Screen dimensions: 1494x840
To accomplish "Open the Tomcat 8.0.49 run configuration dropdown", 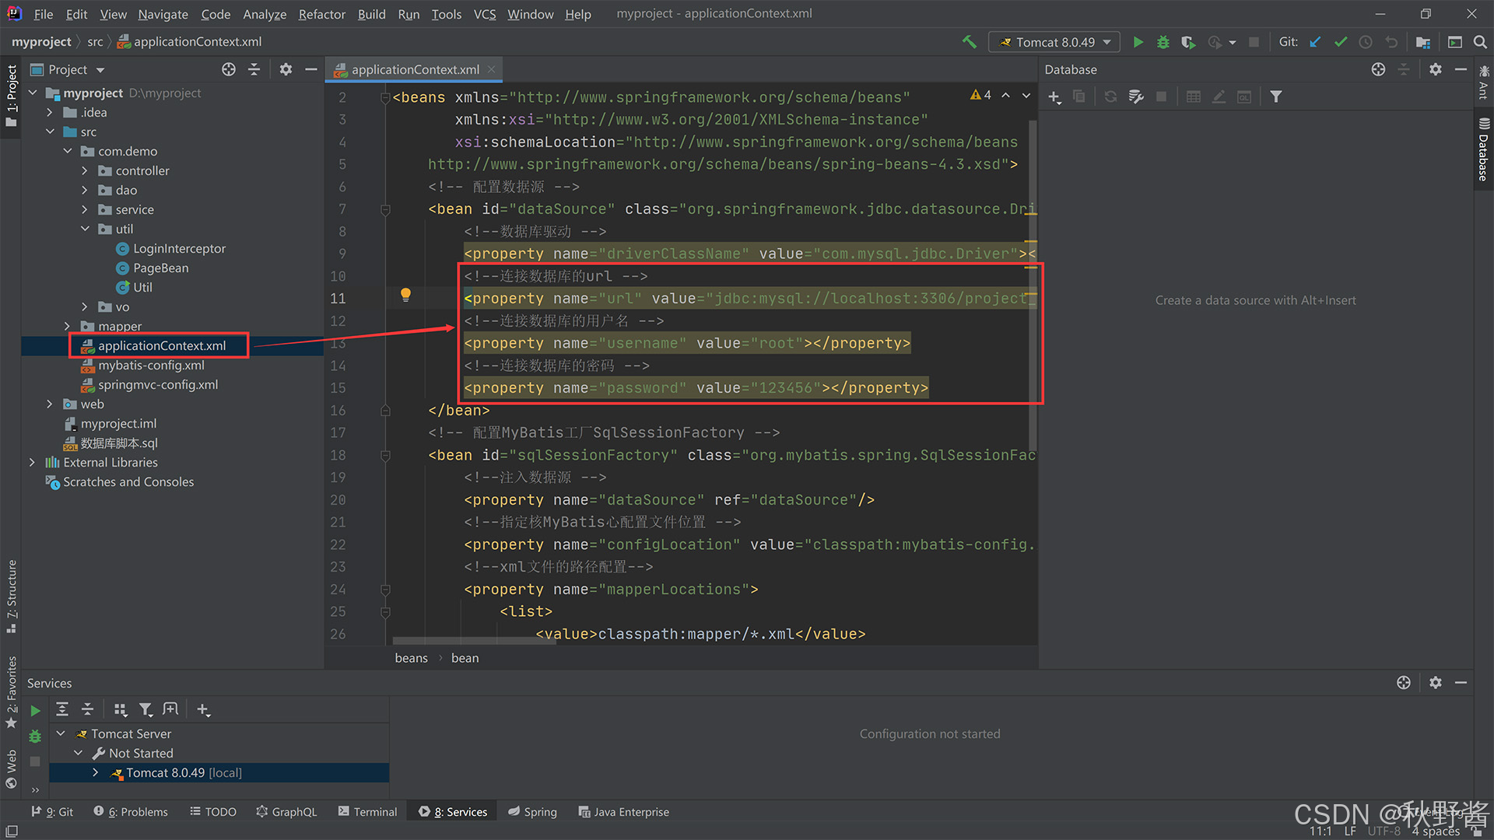I will coord(1054,42).
